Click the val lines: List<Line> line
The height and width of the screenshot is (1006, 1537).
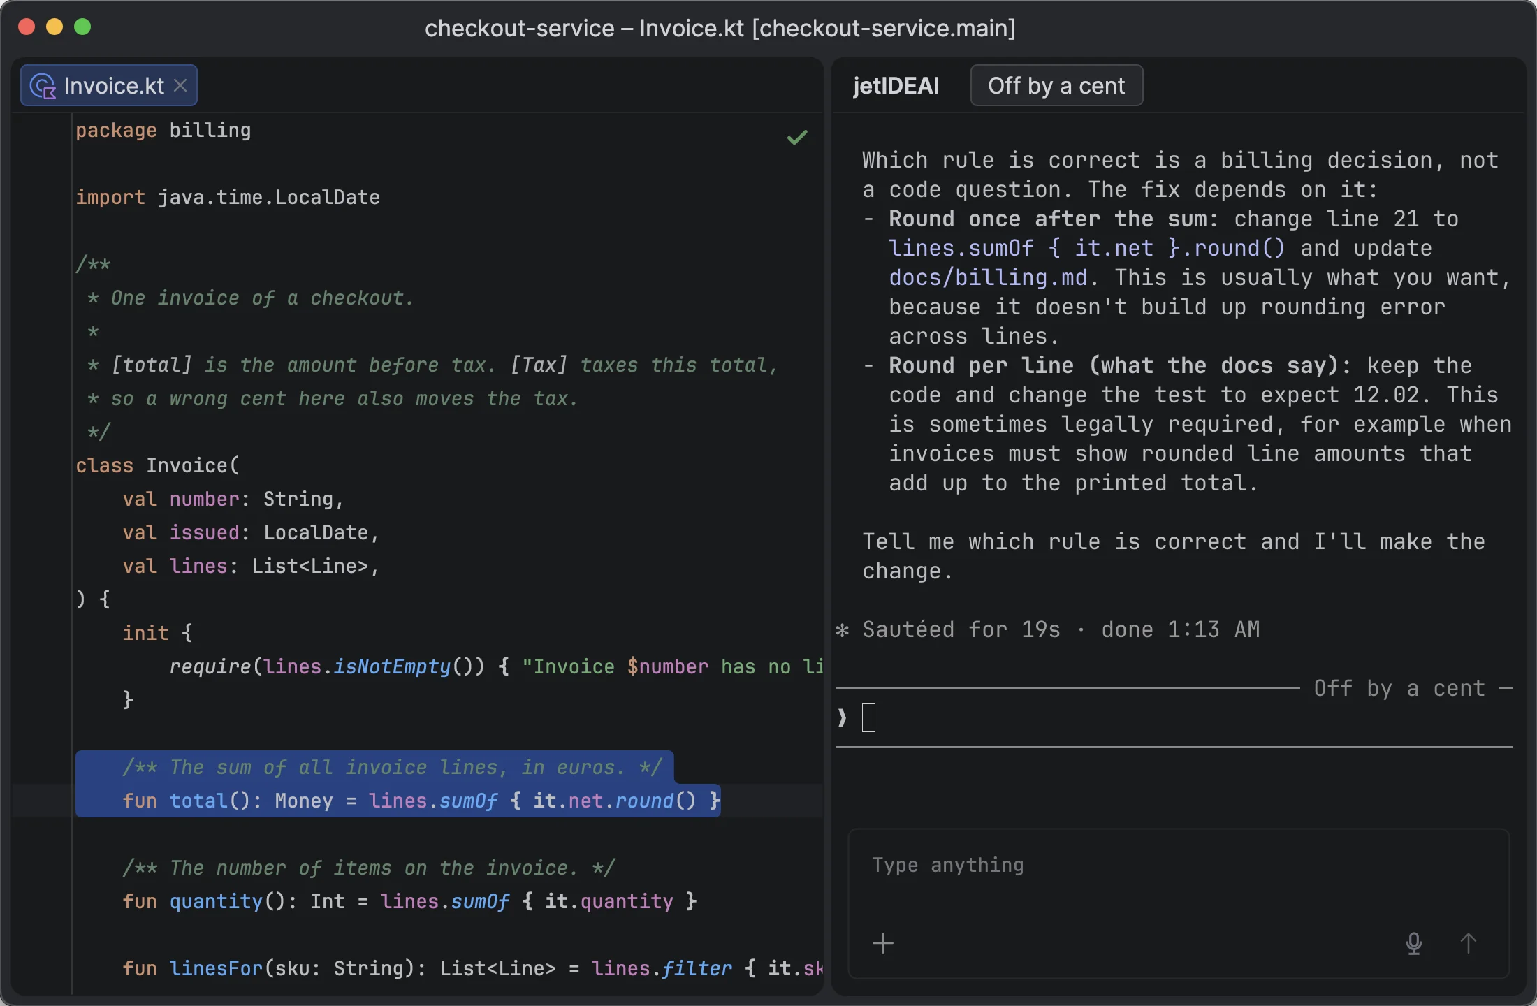pos(251,567)
